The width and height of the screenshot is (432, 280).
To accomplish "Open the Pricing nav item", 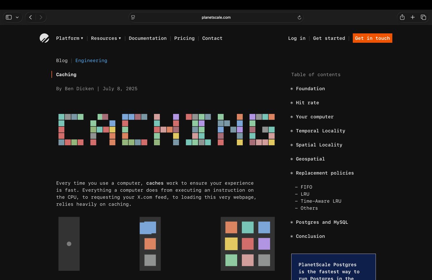I will pyautogui.click(x=184, y=38).
